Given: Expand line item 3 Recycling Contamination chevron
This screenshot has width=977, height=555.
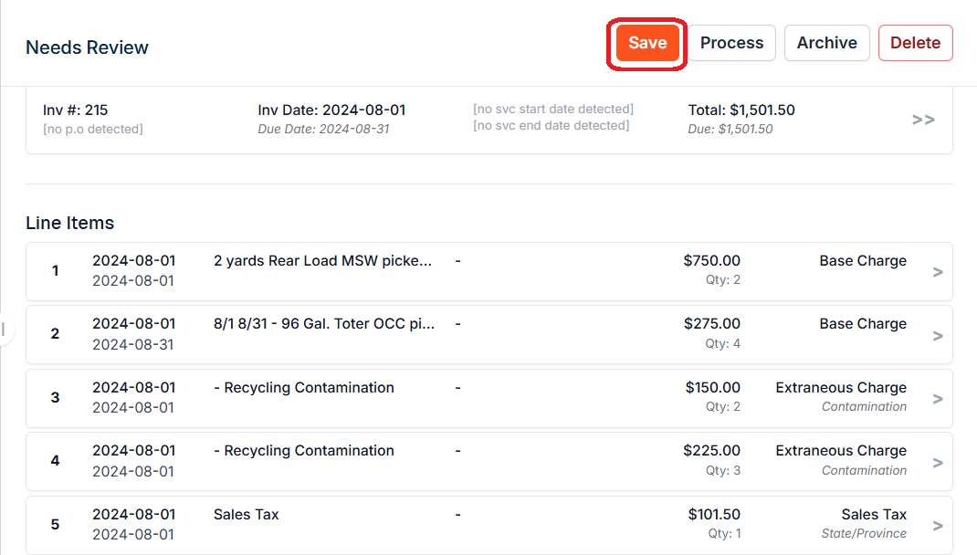Looking at the screenshot, I should click(937, 399).
